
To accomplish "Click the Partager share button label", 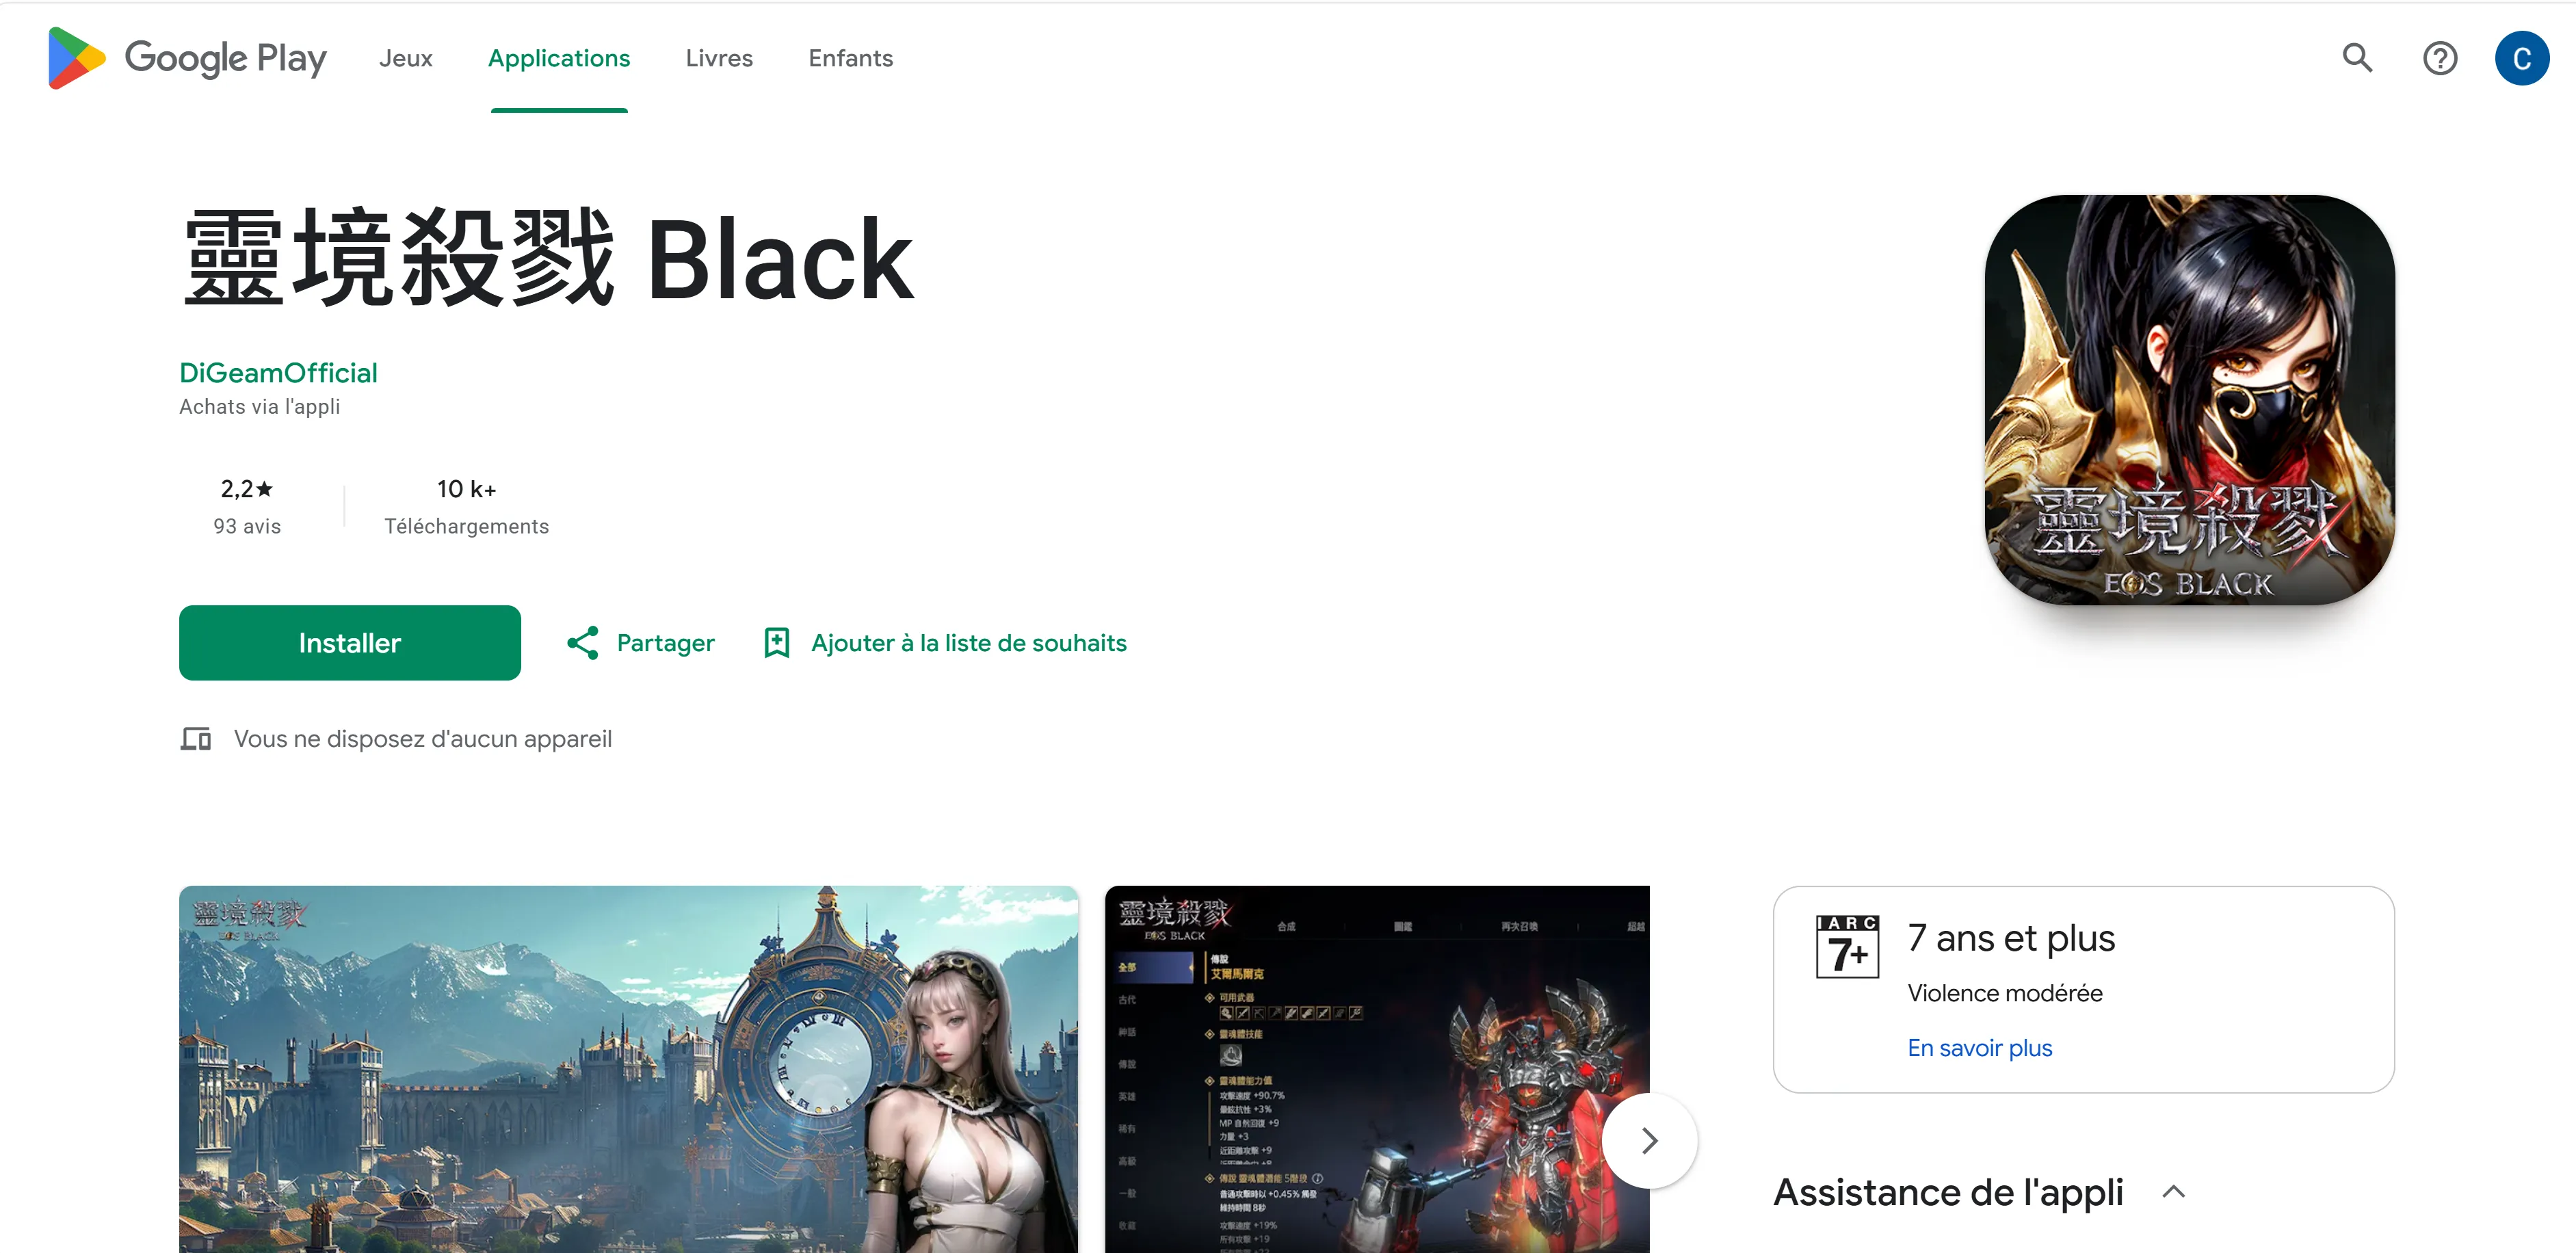I will pyautogui.click(x=666, y=643).
